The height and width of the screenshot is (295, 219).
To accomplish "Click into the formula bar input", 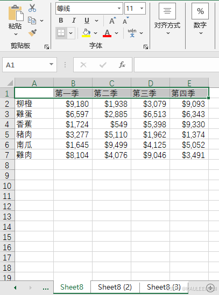I will (176, 65).
